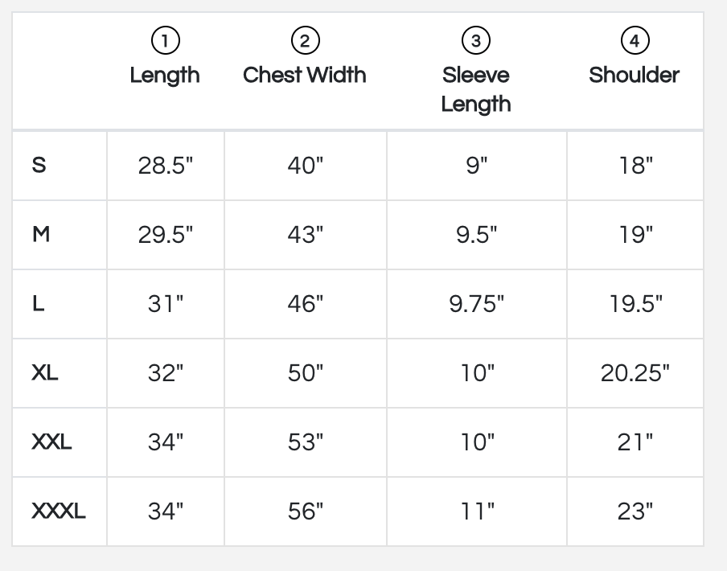Click the circled number 1 icon

(165, 39)
